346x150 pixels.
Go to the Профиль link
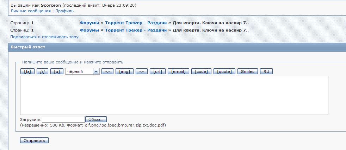[64, 11]
